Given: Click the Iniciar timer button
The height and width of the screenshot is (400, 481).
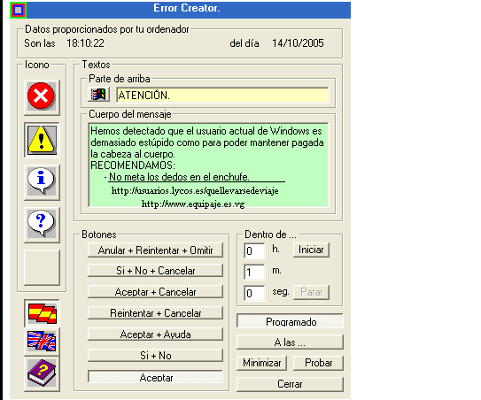Looking at the screenshot, I should pos(311,250).
